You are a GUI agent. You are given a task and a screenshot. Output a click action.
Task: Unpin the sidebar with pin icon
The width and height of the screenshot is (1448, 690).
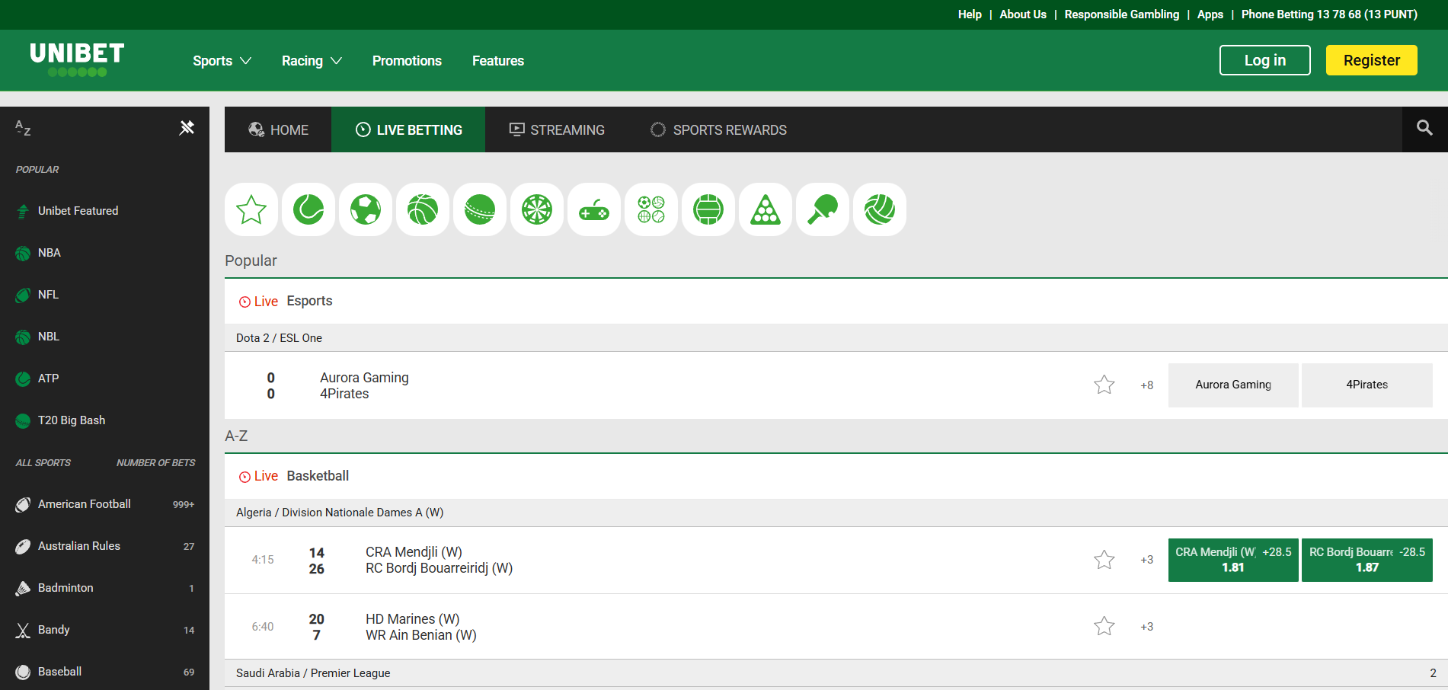click(x=187, y=127)
